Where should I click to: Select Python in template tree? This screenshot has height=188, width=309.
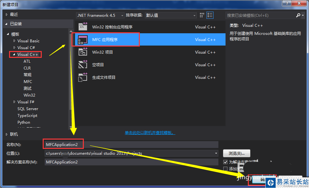tap(24, 122)
